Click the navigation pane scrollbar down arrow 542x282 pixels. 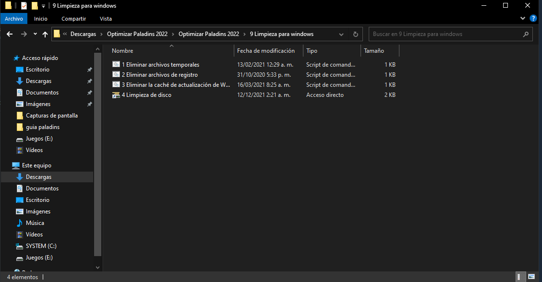97,268
